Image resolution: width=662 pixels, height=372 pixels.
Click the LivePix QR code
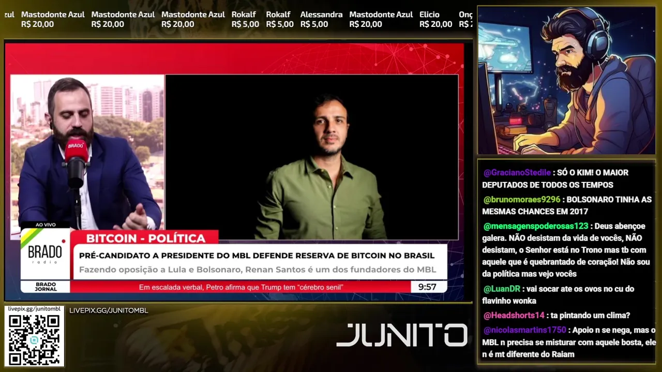pyautogui.click(x=34, y=339)
